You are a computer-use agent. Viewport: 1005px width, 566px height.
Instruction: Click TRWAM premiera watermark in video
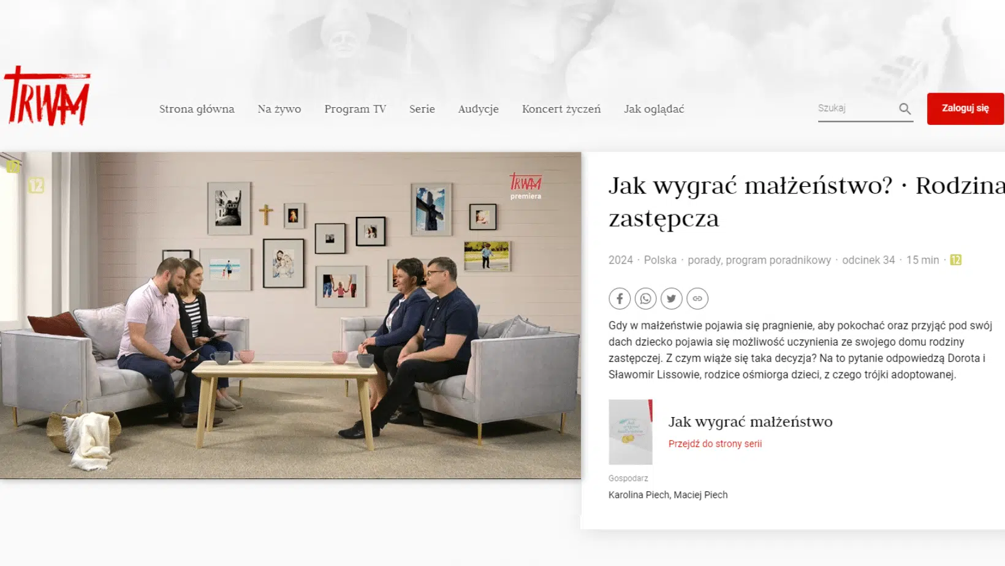(x=525, y=186)
